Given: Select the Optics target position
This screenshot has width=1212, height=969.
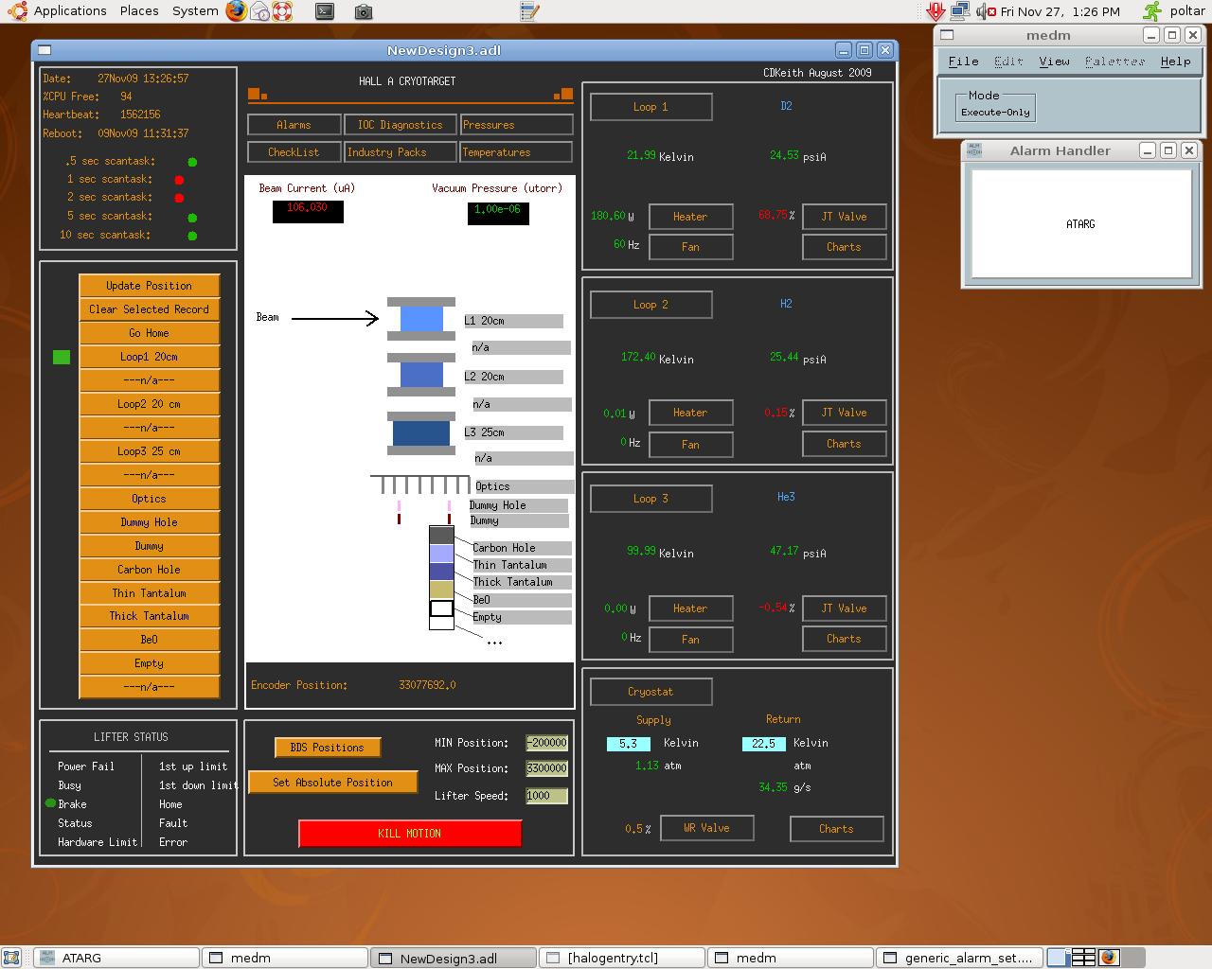Looking at the screenshot, I should (x=150, y=499).
